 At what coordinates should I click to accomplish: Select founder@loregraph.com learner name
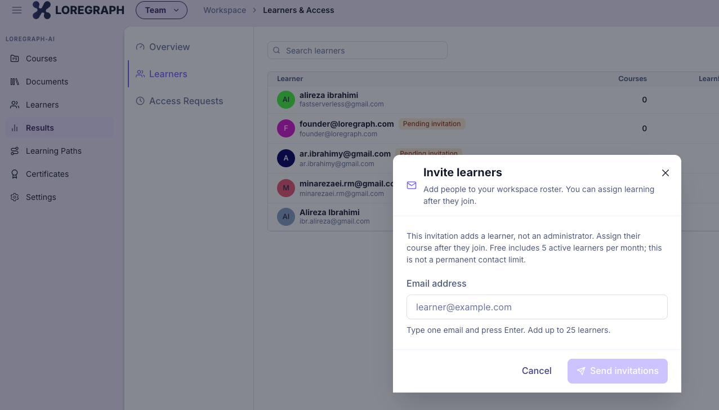[x=347, y=124]
